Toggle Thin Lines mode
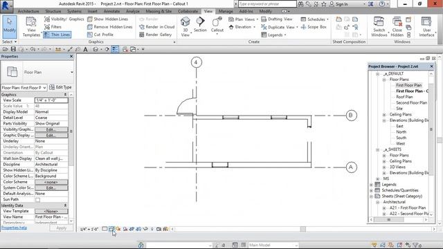Screen dimensions: 443x249 57,35
